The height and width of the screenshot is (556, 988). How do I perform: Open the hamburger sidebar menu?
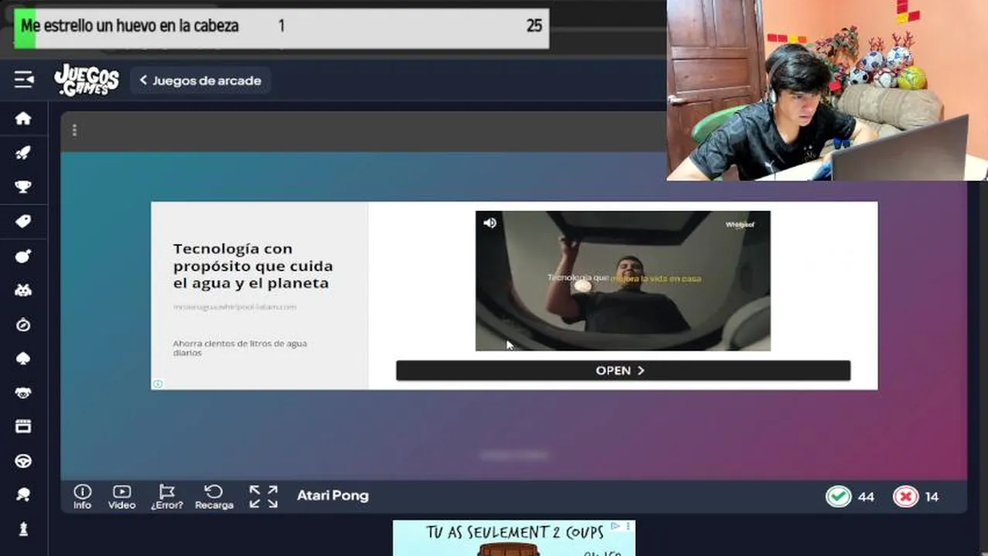[24, 80]
